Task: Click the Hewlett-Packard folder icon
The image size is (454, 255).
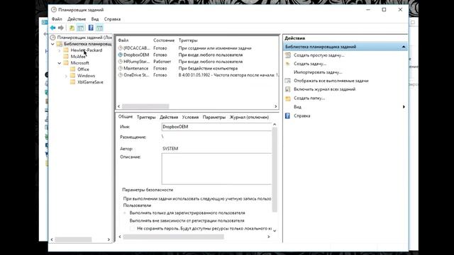Action: click(66, 50)
